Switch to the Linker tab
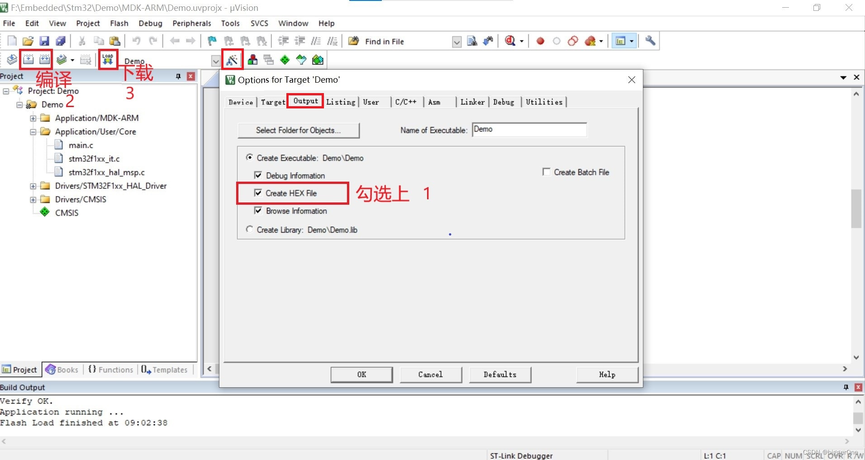 pyautogui.click(x=472, y=102)
